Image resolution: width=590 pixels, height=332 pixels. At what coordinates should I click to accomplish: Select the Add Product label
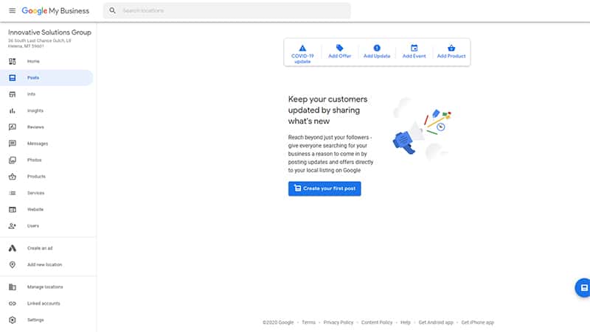tap(451, 56)
